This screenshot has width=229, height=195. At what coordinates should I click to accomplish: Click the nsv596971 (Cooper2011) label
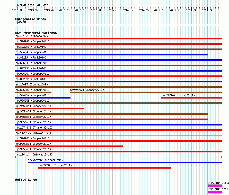pyautogui.click(x=55, y=165)
